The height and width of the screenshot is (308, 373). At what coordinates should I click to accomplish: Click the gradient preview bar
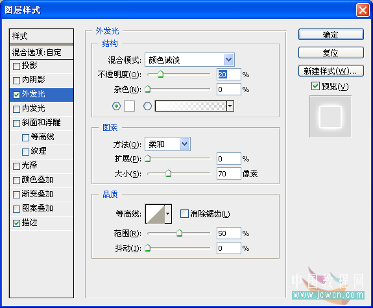pyautogui.click(x=191, y=106)
